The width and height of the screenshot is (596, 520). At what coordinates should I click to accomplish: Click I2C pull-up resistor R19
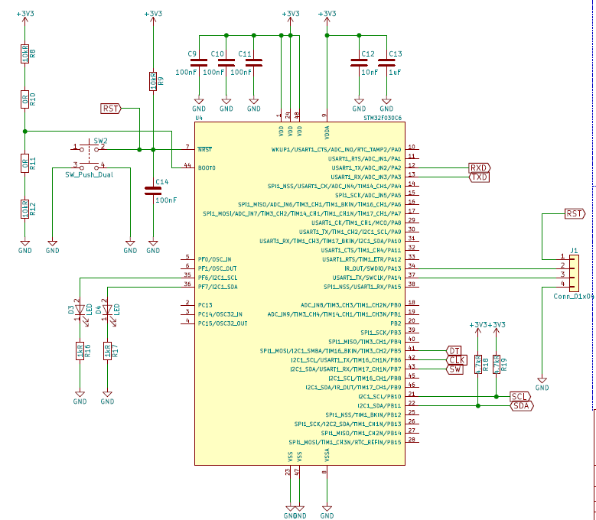click(497, 364)
